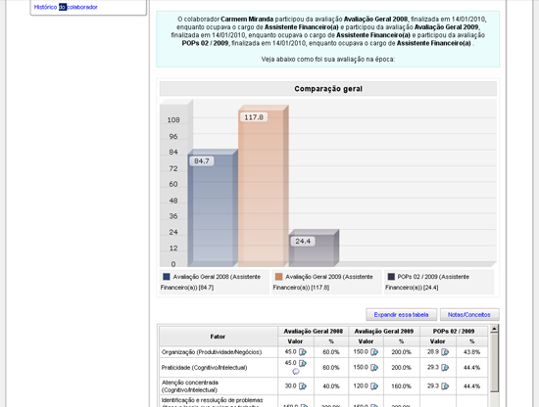The width and height of the screenshot is (539, 407).
Task: Open details icon beside Praticidade 29.3 value
Action: click(445, 368)
